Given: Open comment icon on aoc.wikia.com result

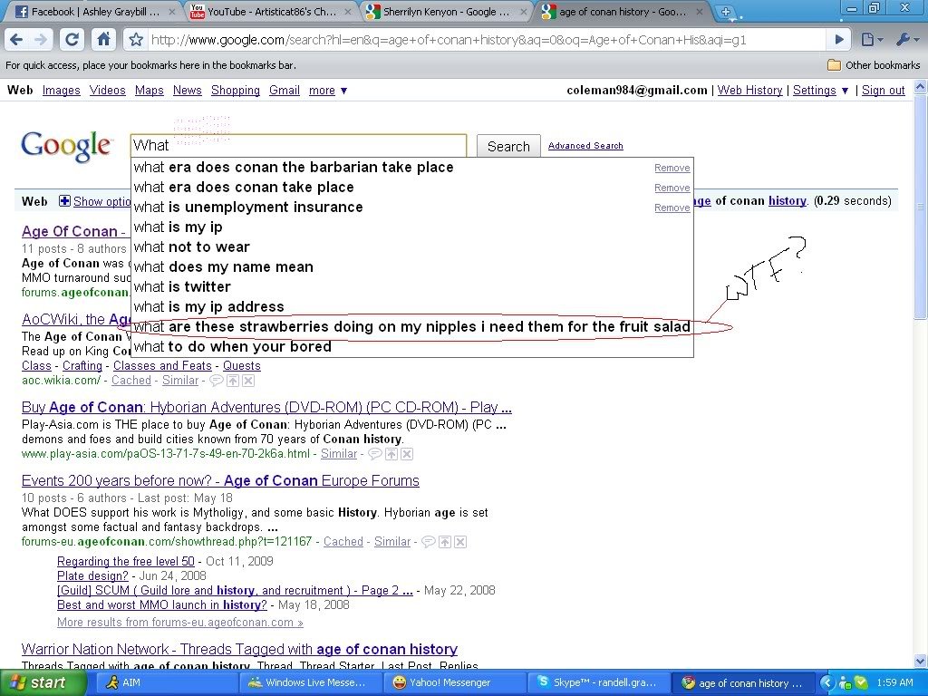Looking at the screenshot, I should [x=217, y=381].
